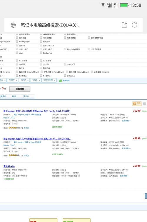This screenshot has height=222, width=147.
Task: Tap the Wi-Fi status bar icon
Action: [x=103, y=5]
